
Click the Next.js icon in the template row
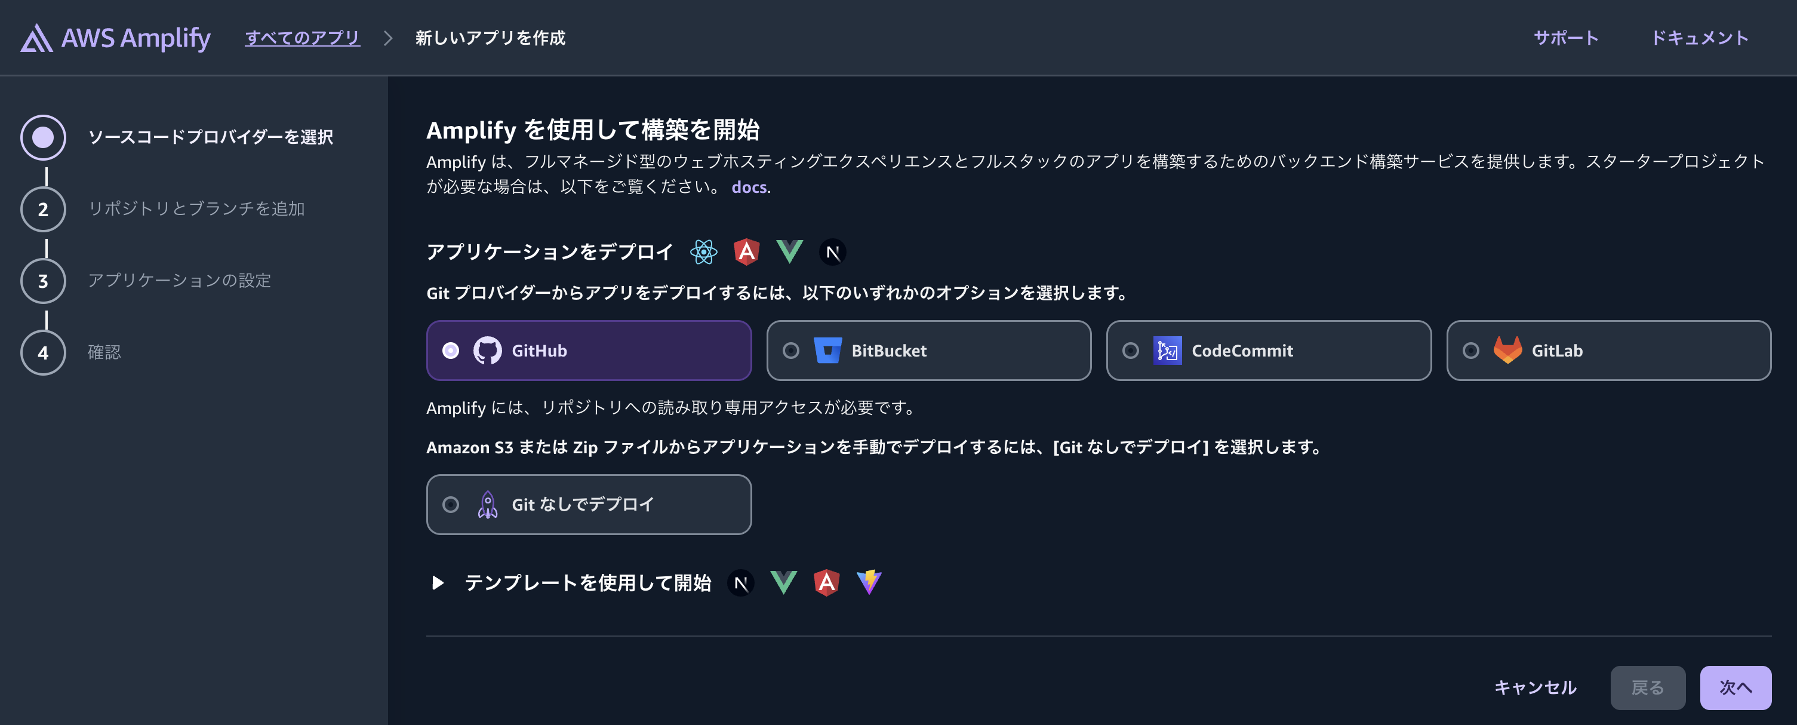click(741, 583)
